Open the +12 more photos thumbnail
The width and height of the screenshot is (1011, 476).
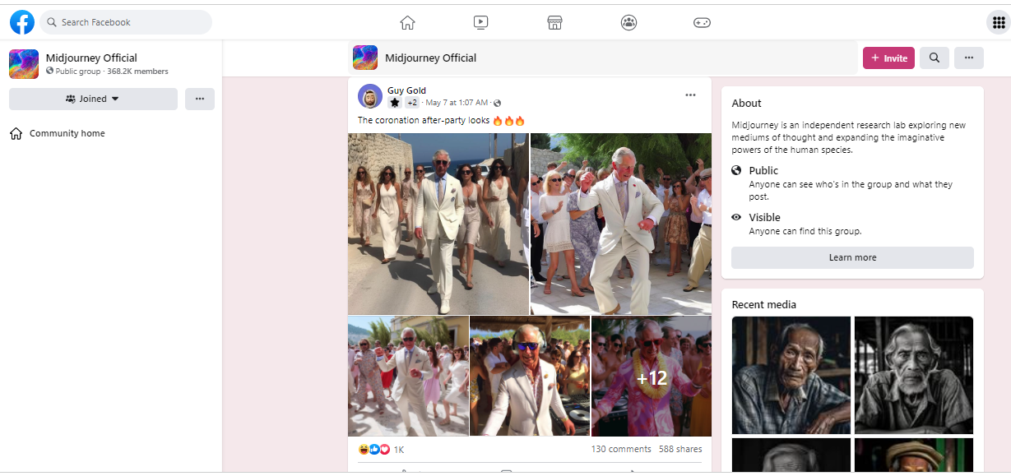pyautogui.click(x=652, y=377)
